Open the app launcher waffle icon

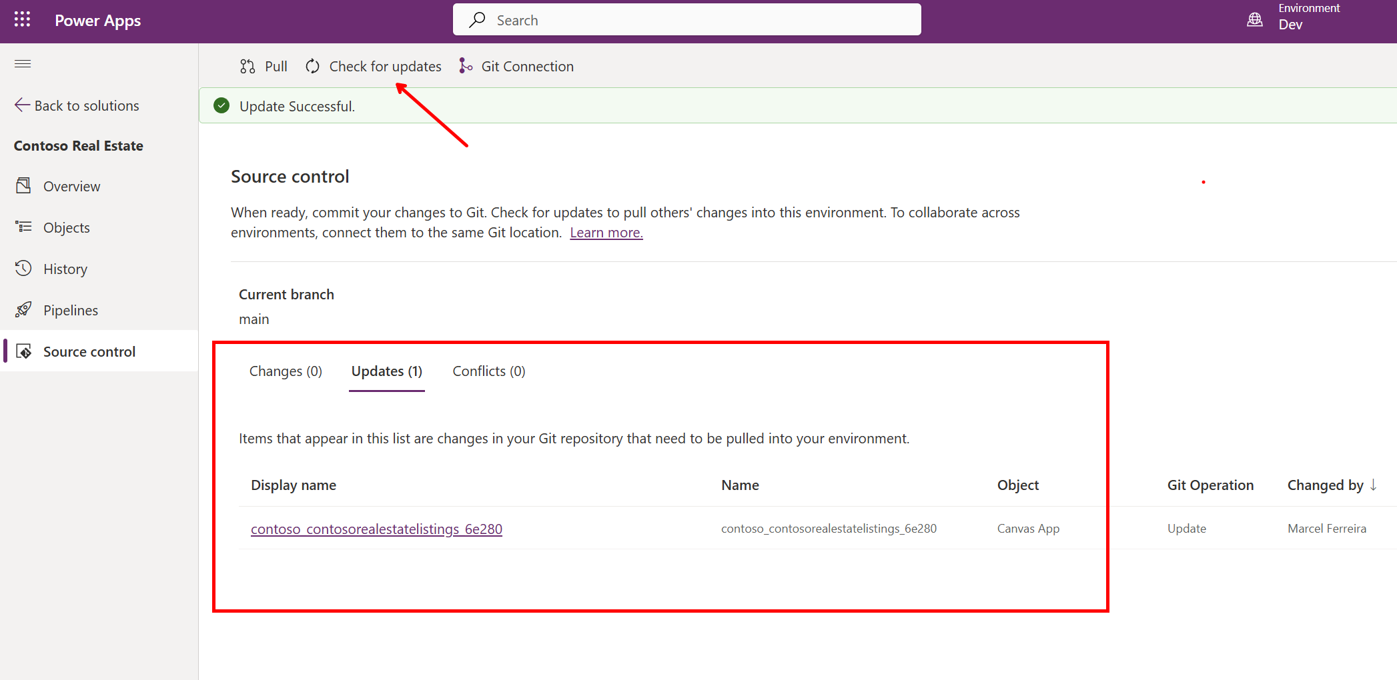[22, 20]
